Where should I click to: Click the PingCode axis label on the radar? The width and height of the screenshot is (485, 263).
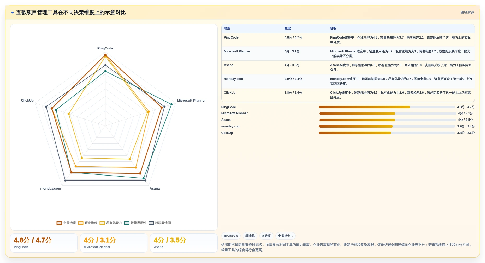pos(105,48)
